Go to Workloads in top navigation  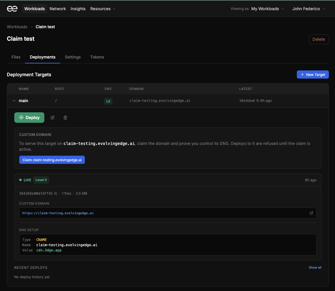click(x=35, y=9)
